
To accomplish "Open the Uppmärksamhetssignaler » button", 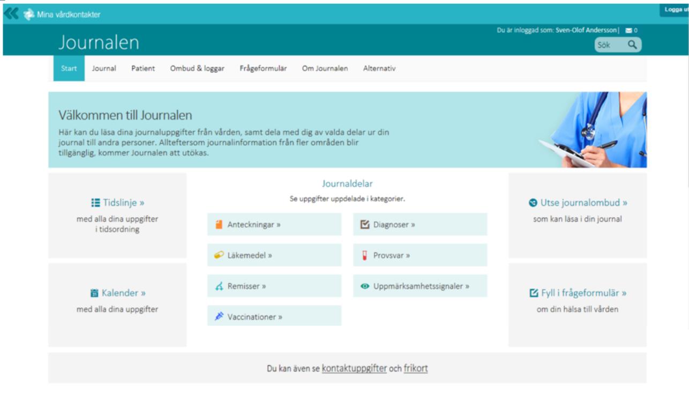I will tap(420, 286).
